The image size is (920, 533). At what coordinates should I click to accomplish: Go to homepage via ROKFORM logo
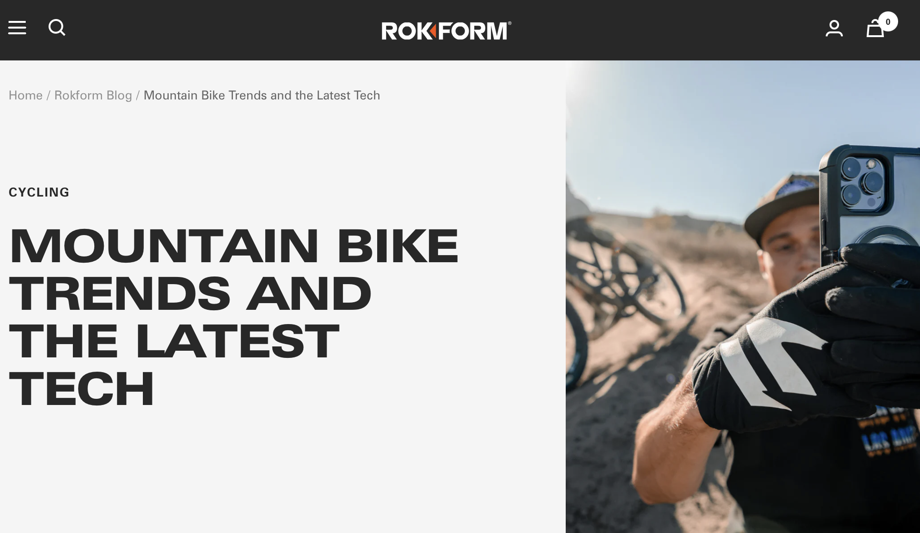(446, 30)
